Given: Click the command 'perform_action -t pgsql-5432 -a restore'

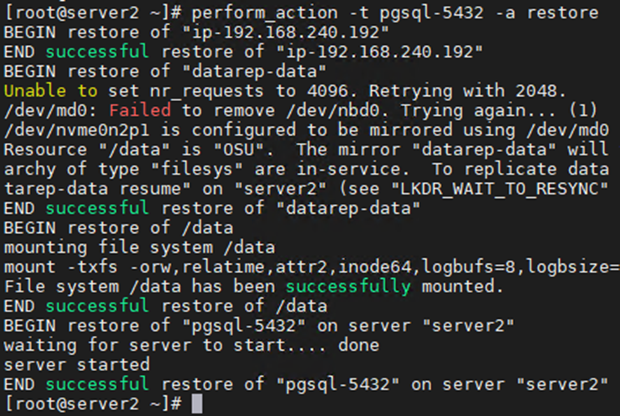Looking at the screenshot, I should tap(394, 13).
